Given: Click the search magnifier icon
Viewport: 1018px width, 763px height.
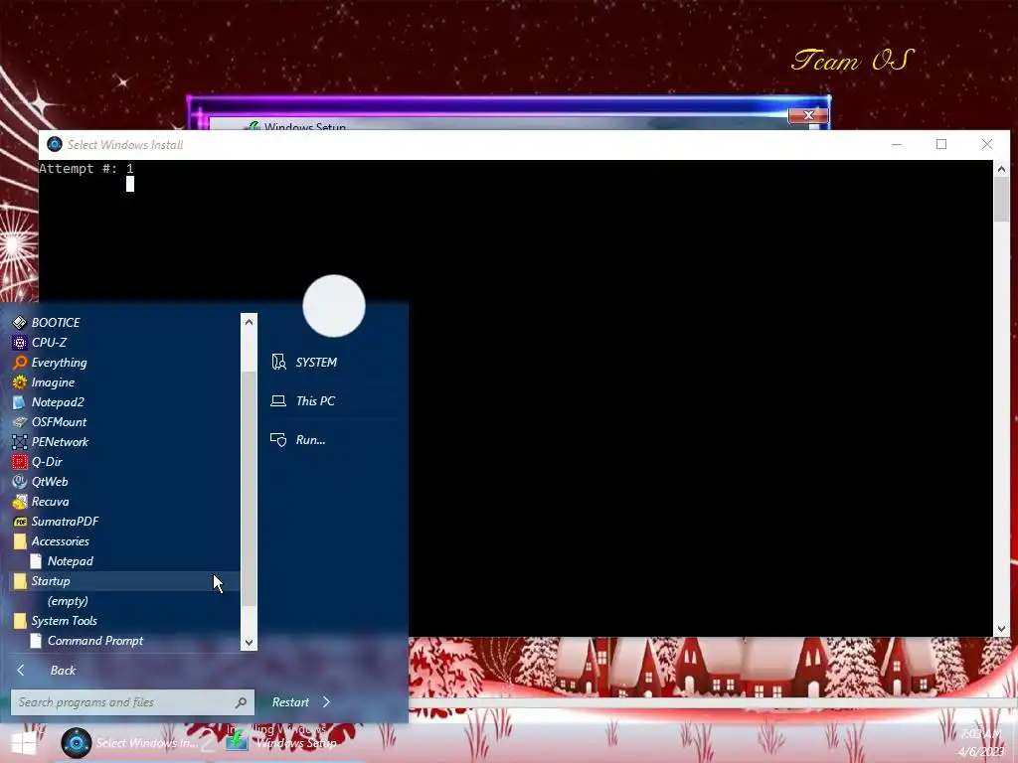Looking at the screenshot, I should click(x=241, y=702).
